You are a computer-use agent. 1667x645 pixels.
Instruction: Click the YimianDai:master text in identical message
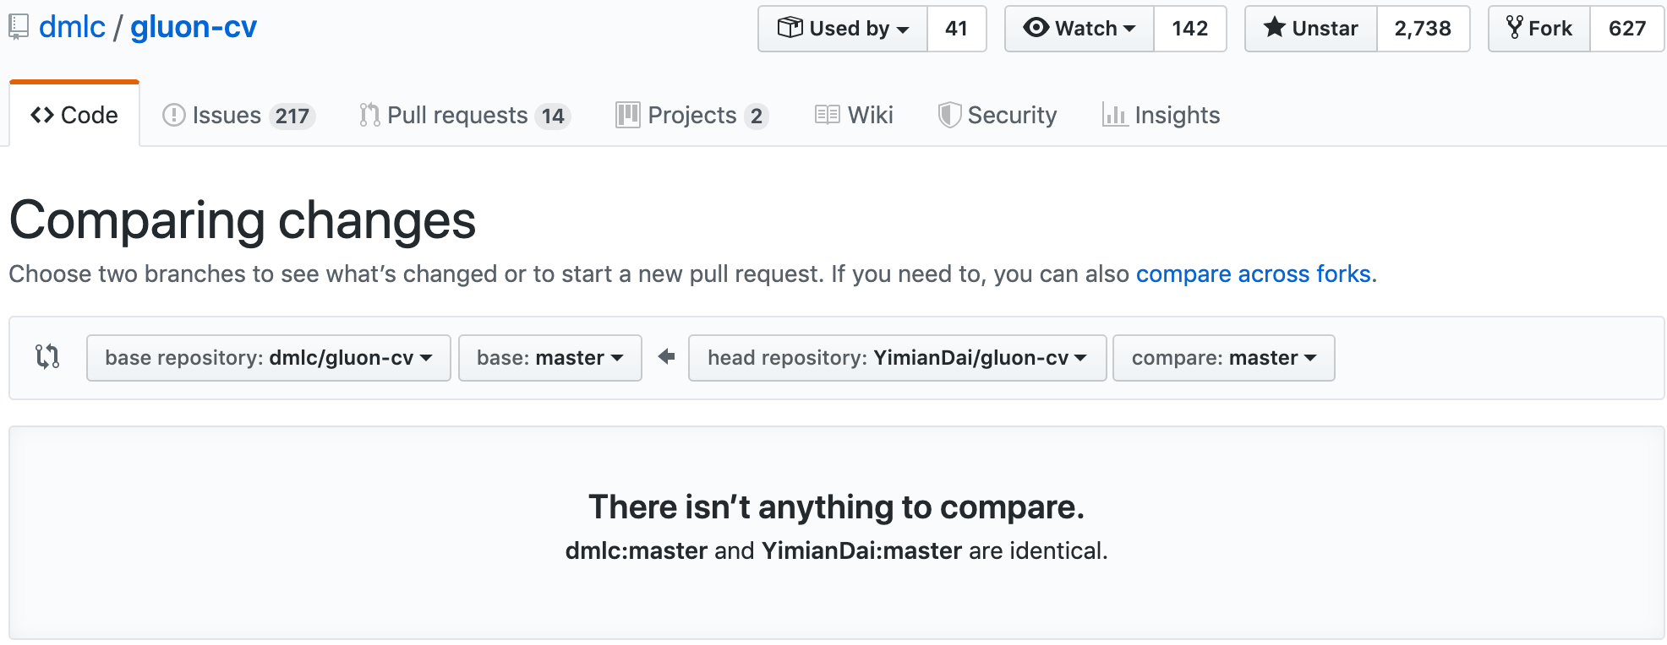(861, 550)
